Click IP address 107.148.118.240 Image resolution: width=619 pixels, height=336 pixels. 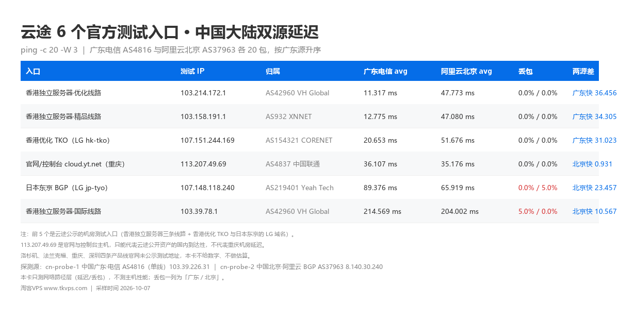207,188
